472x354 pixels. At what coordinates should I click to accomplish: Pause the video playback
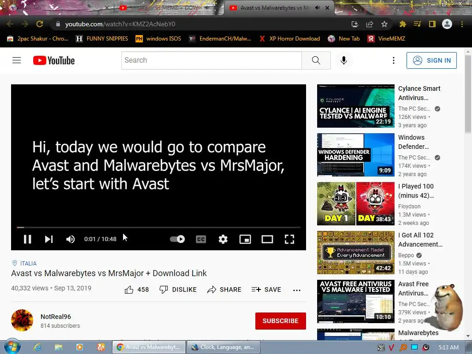click(27, 239)
